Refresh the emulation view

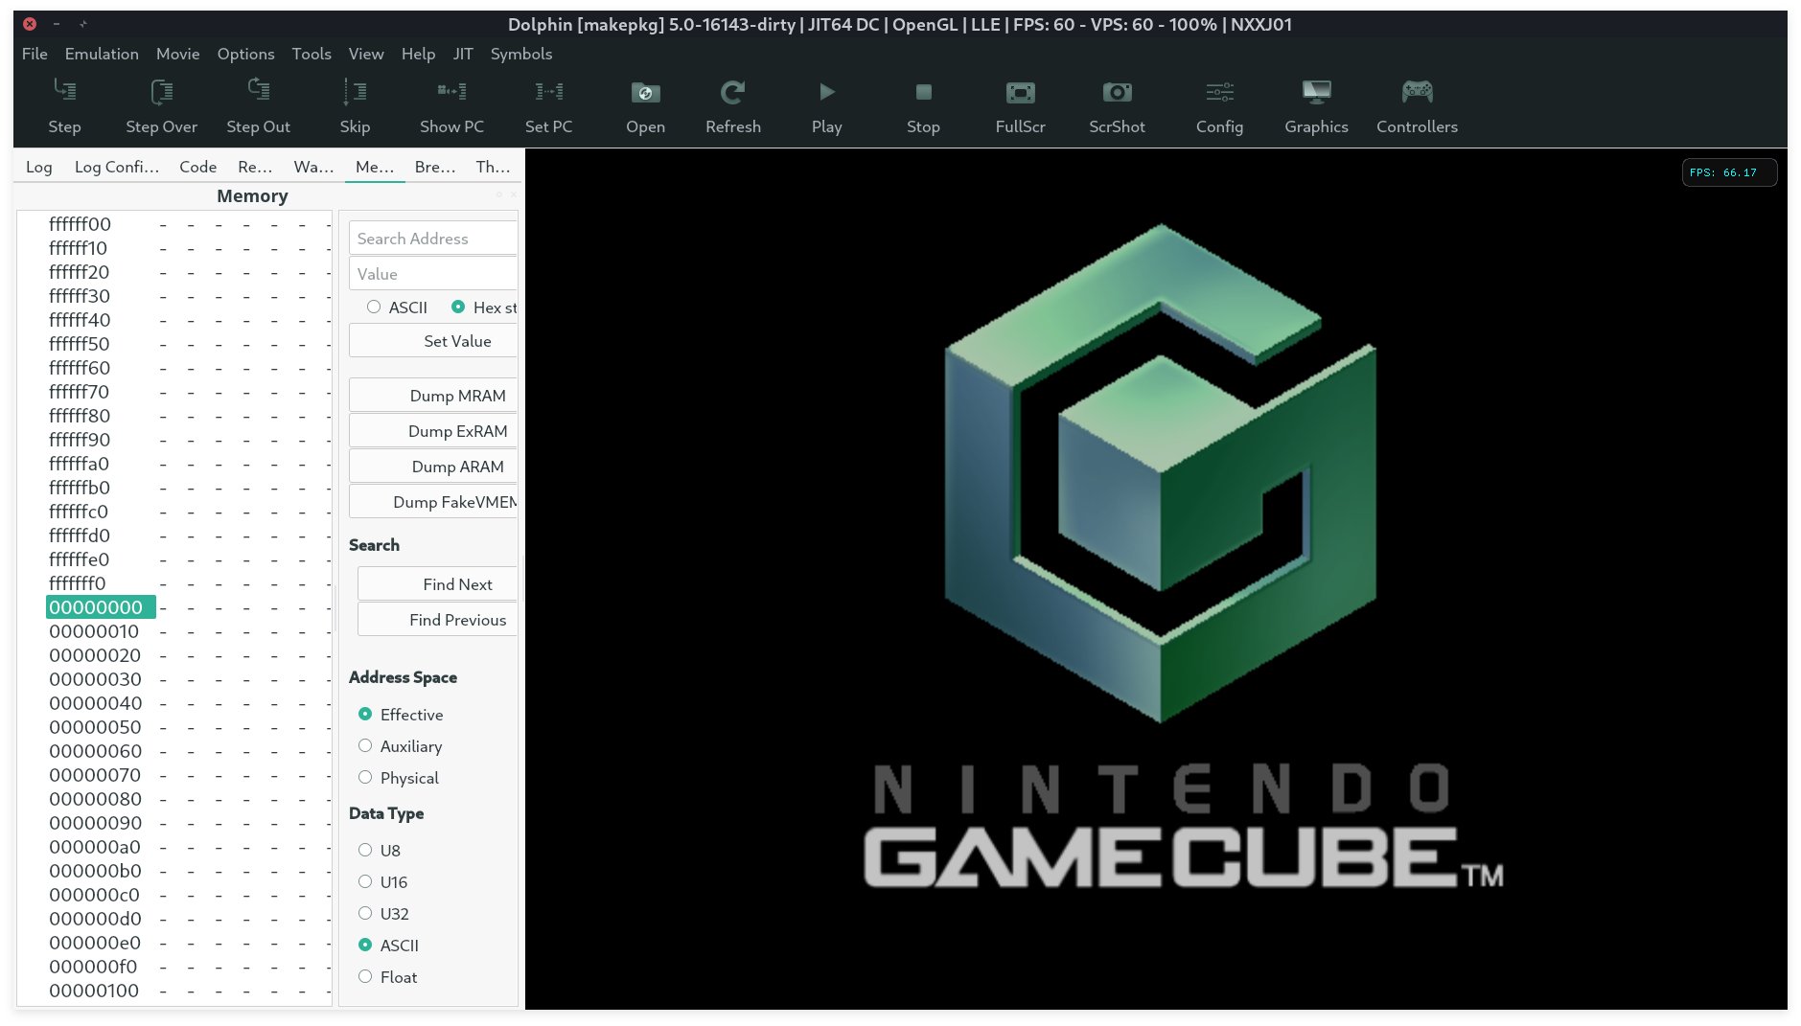tap(732, 92)
